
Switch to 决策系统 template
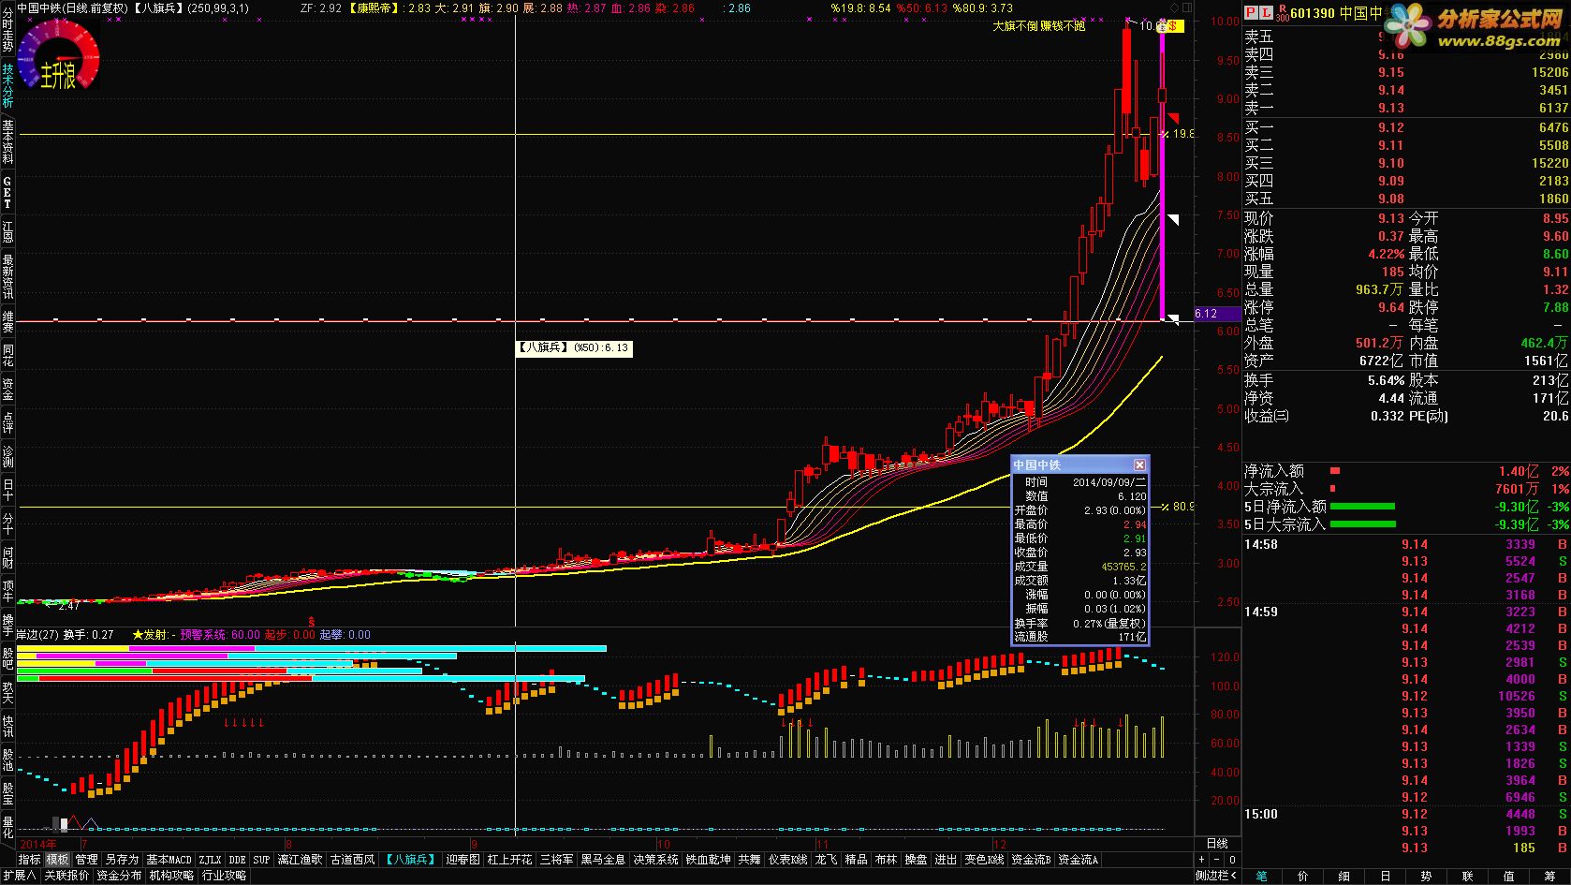coord(655,860)
